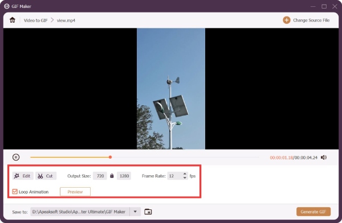This screenshot has height=223, width=342.
Task: Select the Video to GIF breadcrumb
Action: pos(35,20)
